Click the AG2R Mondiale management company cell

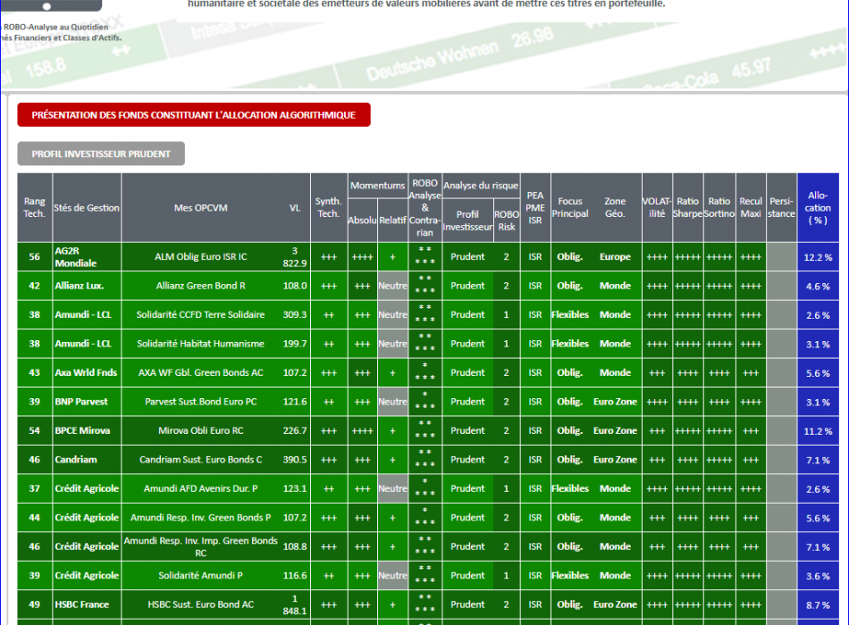pos(87,257)
